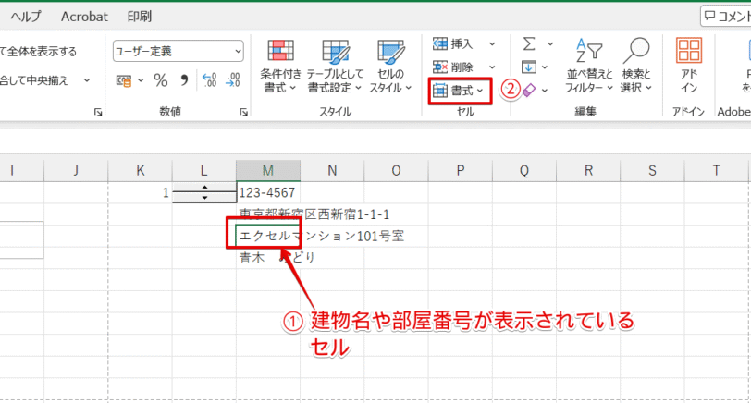The height and width of the screenshot is (403, 751).
Task: Click the Clear eraser icon
Action: pos(529,90)
